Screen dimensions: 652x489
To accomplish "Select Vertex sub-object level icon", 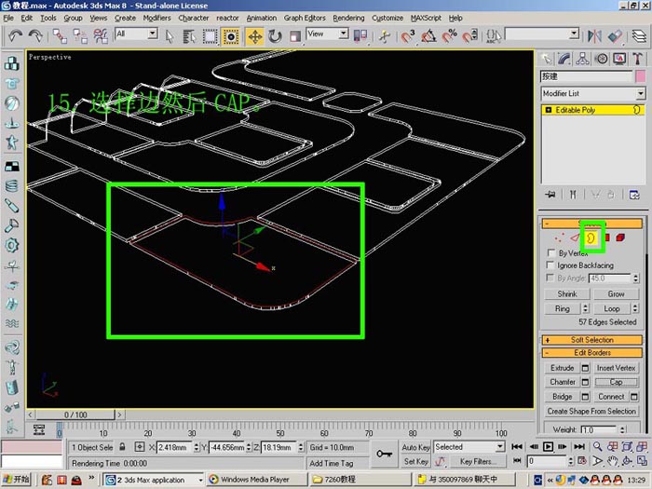I will click(559, 238).
